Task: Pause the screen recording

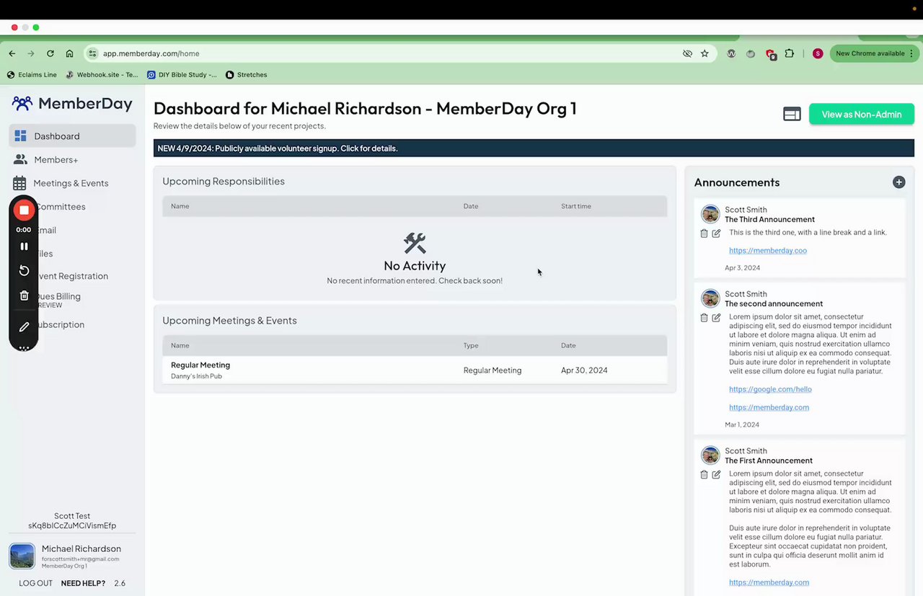Action: coord(24,246)
